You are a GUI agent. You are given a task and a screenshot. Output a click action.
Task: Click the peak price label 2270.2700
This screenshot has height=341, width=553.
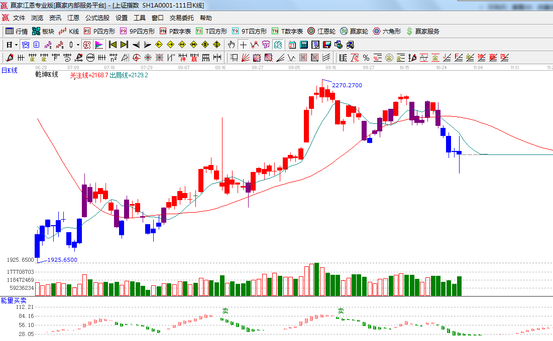tap(347, 85)
